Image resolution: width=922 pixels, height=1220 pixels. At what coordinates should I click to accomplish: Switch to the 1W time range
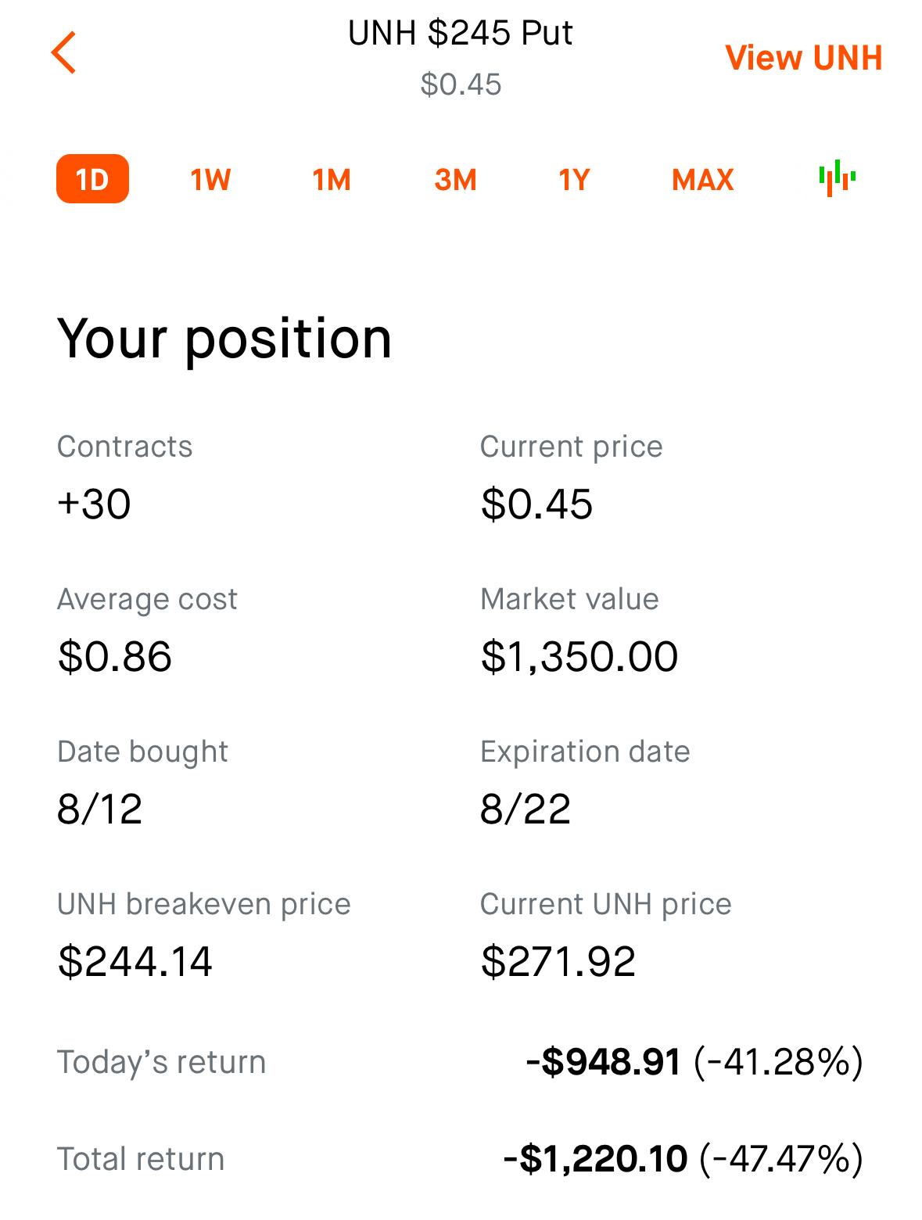[210, 180]
